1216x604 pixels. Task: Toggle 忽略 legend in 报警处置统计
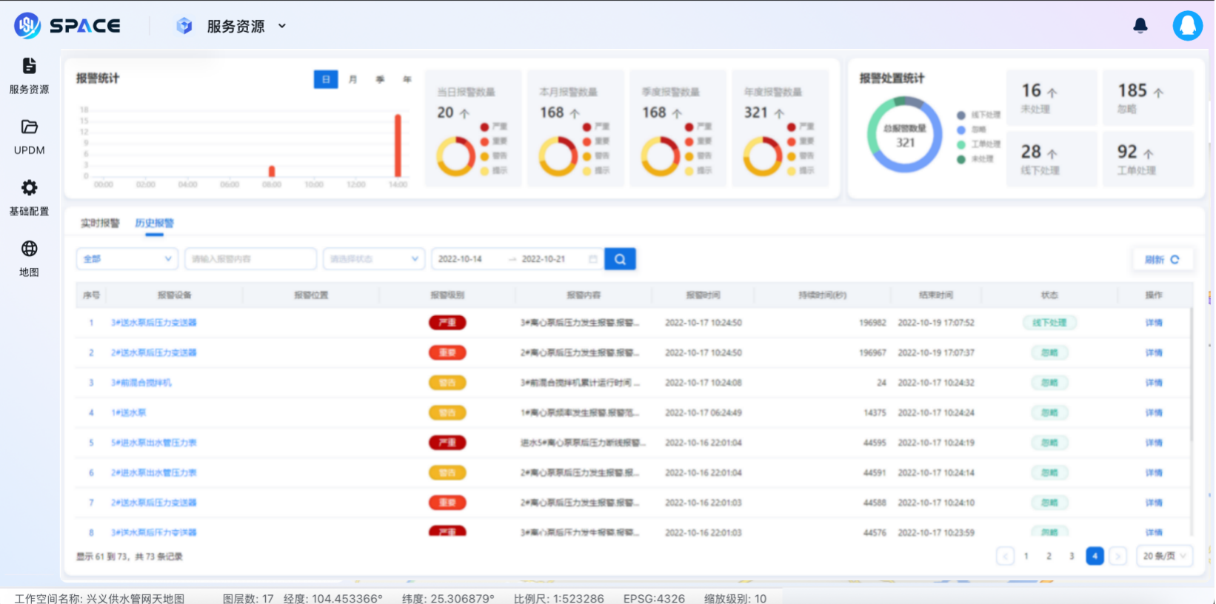click(x=972, y=130)
